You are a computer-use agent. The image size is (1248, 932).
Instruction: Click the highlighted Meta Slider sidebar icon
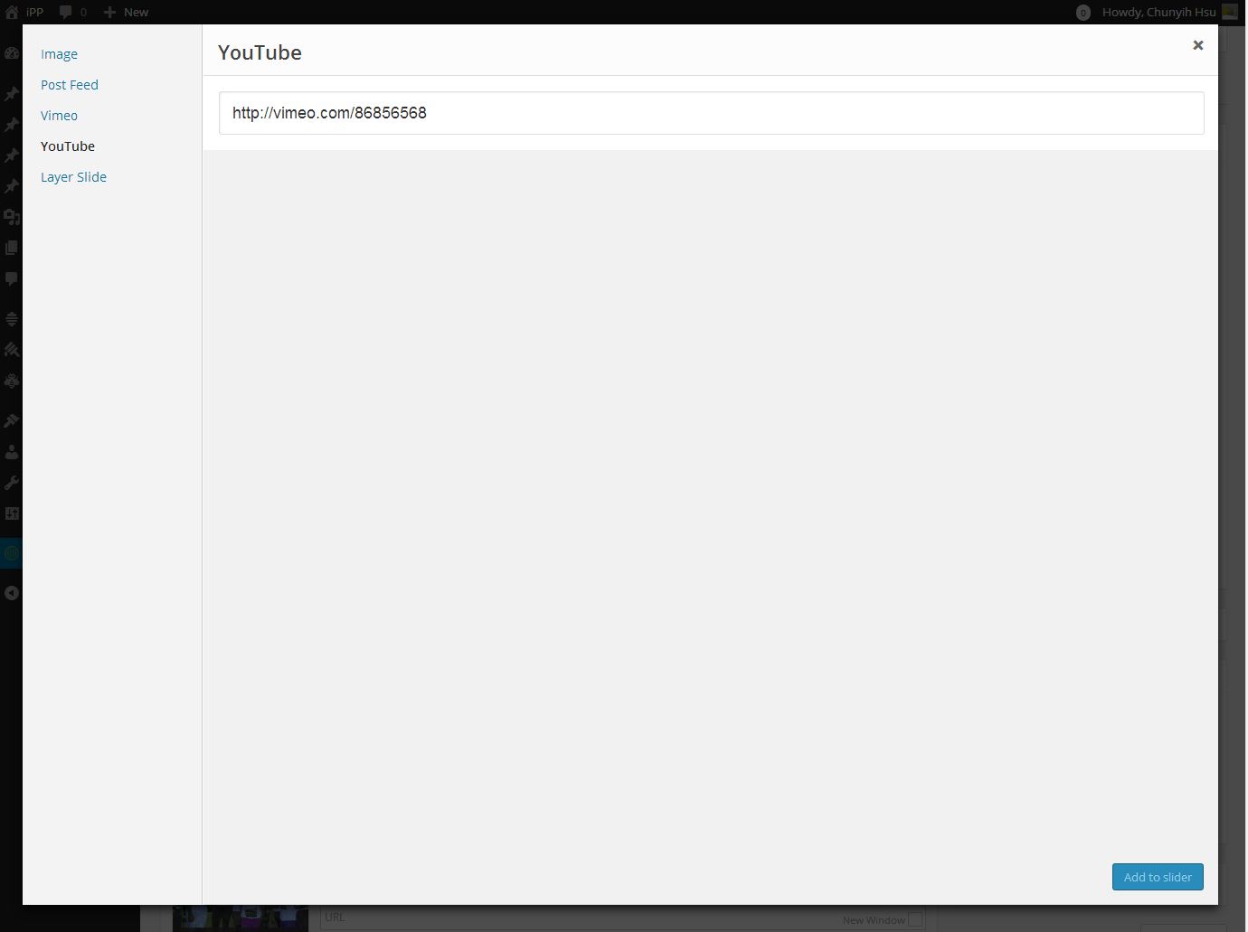click(12, 553)
